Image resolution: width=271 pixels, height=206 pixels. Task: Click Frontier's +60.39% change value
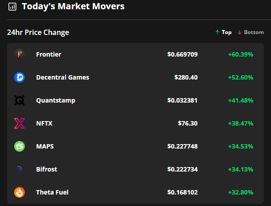[x=240, y=54]
